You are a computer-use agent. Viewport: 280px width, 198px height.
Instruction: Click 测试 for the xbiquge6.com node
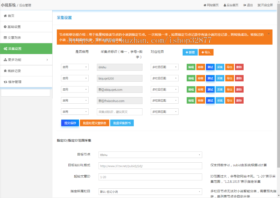(x=210, y=89)
